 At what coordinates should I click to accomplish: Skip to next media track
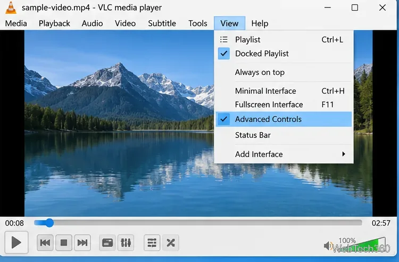tap(82, 243)
